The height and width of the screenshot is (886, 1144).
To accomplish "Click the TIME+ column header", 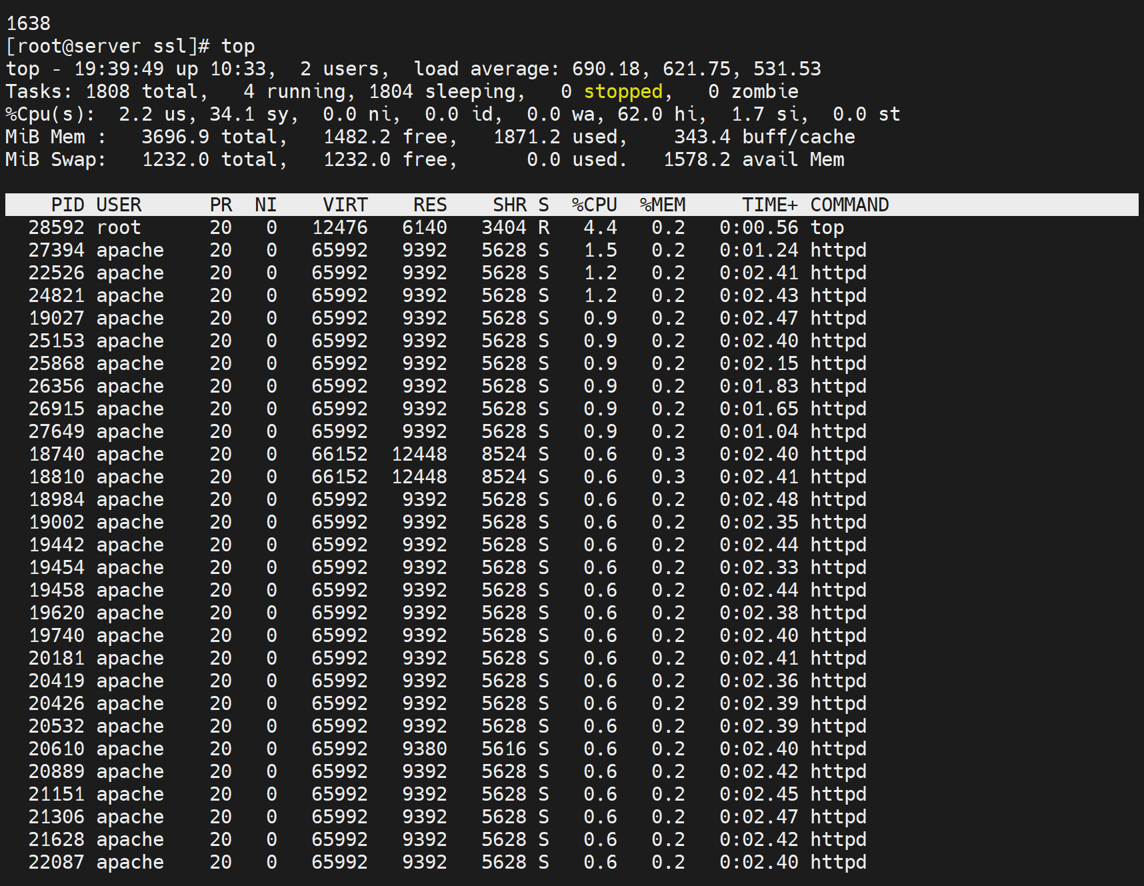I will [769, 205].
